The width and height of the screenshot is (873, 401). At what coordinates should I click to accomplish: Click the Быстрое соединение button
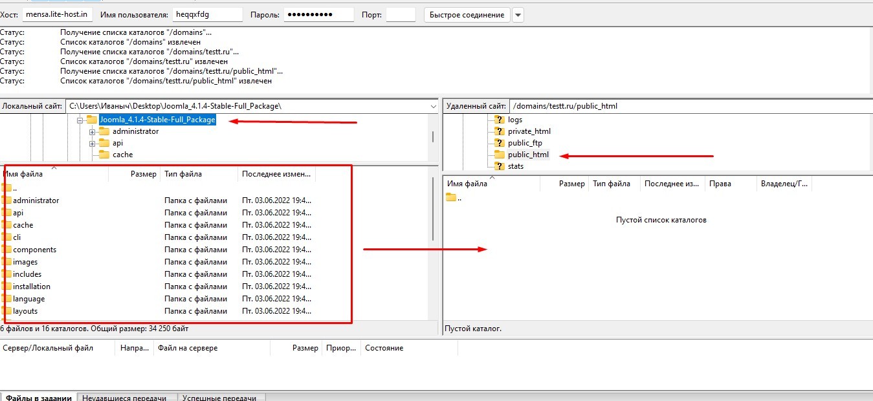click(467, 15)
